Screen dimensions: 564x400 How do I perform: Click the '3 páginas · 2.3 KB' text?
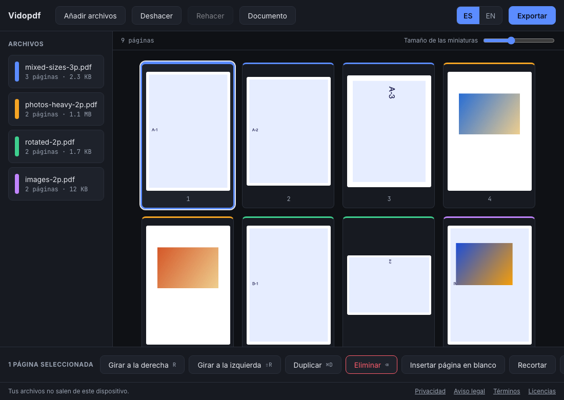pyautogui.click(x=58, y=76)
